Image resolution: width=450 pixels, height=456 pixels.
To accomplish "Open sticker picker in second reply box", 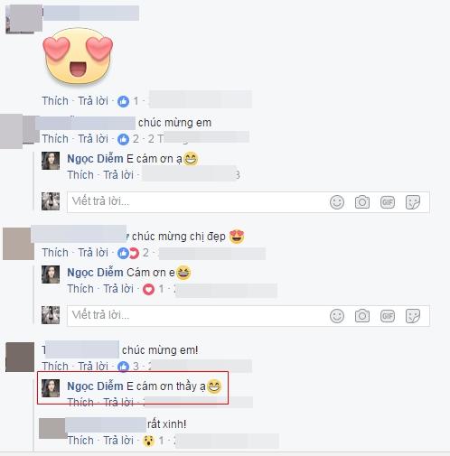I will tap(413, 316).
